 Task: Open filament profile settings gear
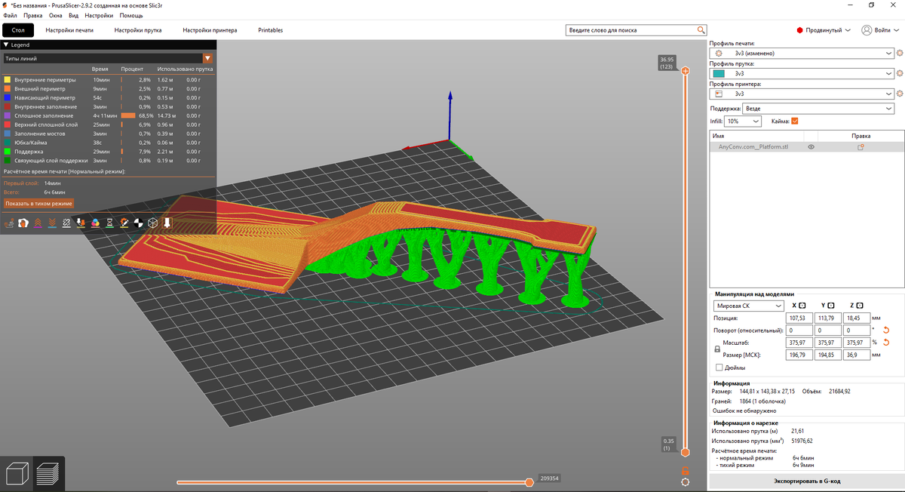point(900,74)
